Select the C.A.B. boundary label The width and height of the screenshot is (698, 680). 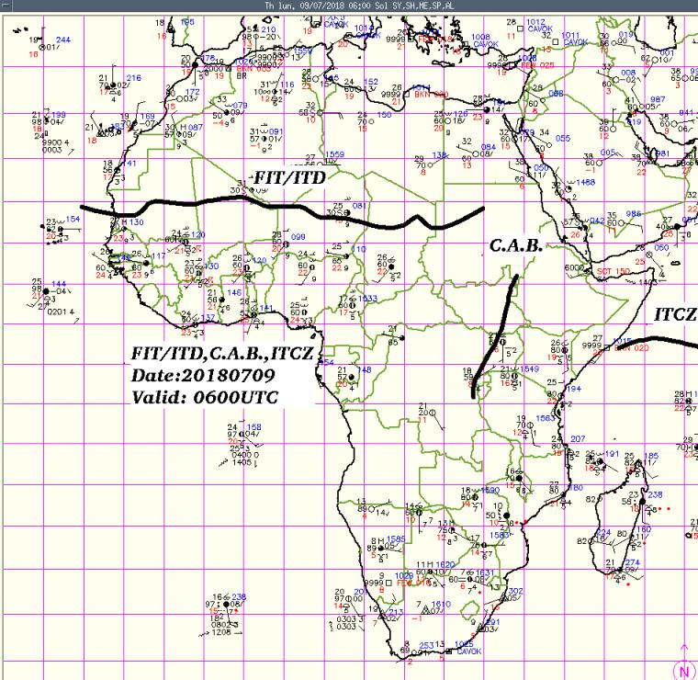coord(516,247)
